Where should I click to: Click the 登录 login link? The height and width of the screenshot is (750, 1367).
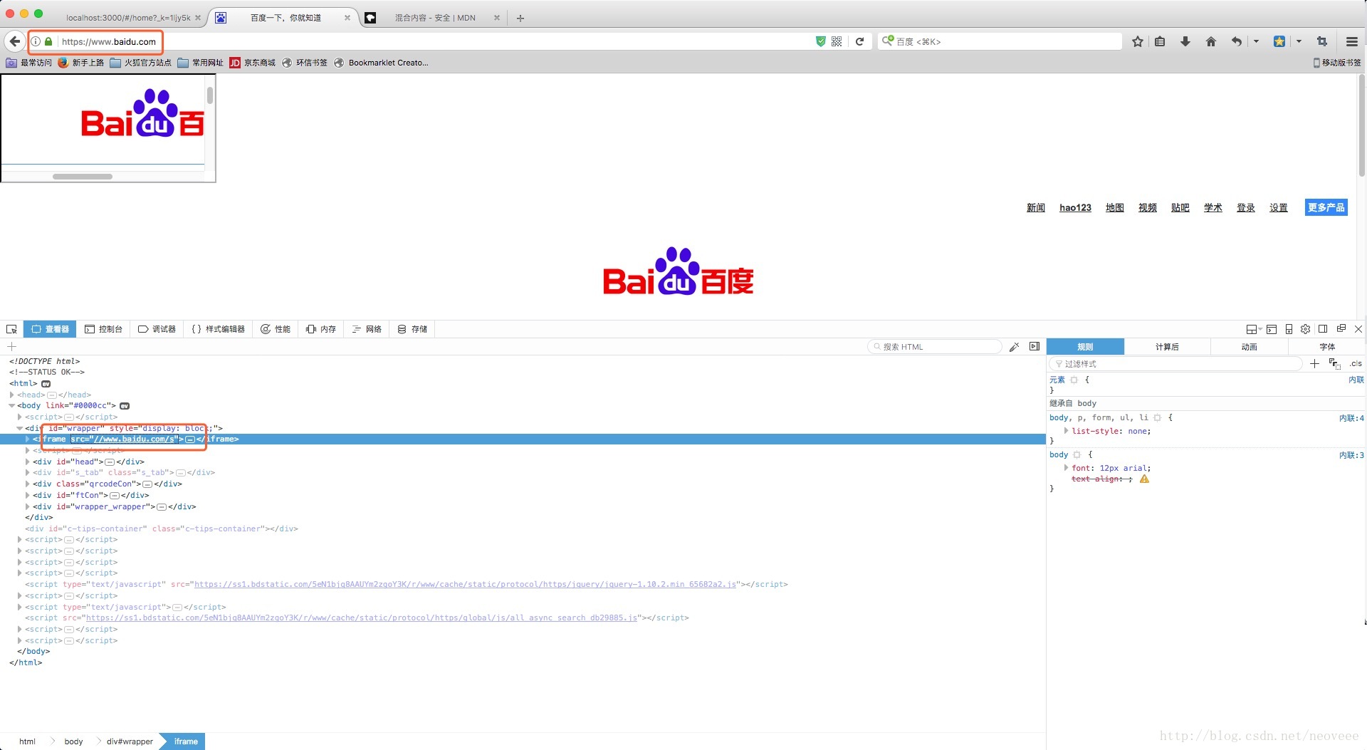pos(1246,208)
